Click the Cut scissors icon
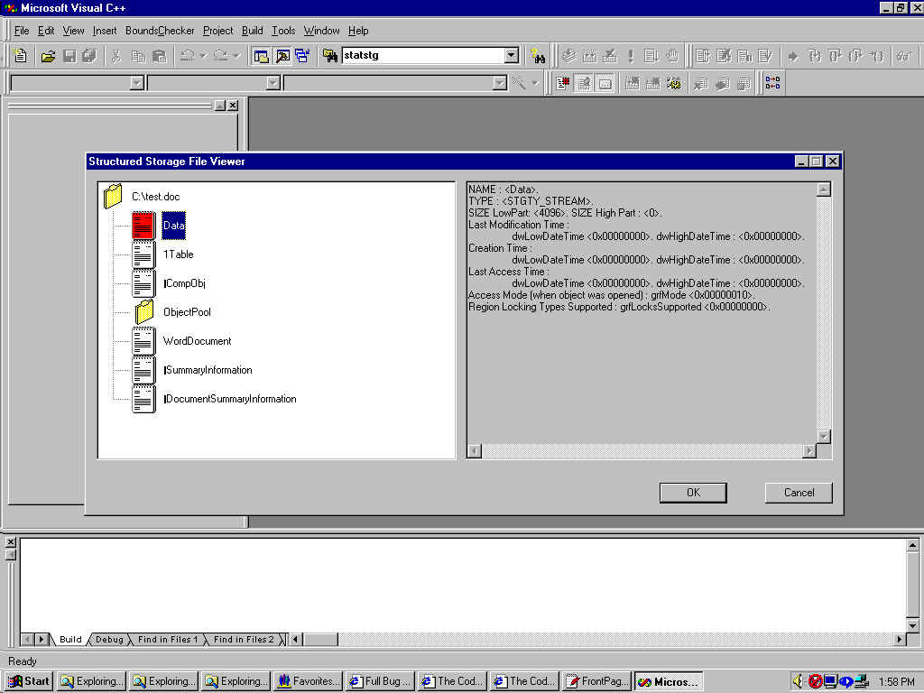 [116, 56]
